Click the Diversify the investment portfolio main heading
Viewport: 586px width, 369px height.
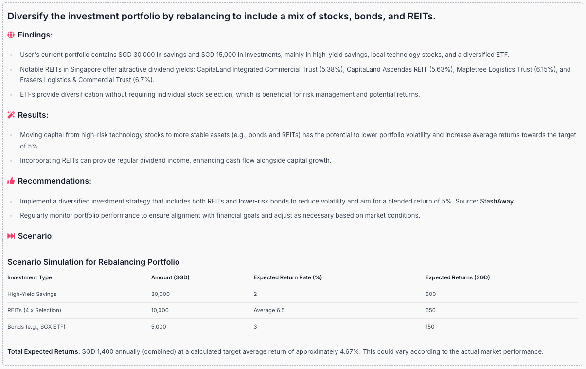coord(221,16)
